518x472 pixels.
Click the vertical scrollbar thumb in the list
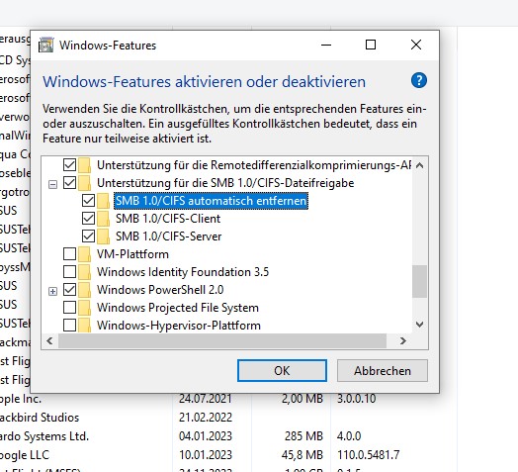(x=419, y=281)
